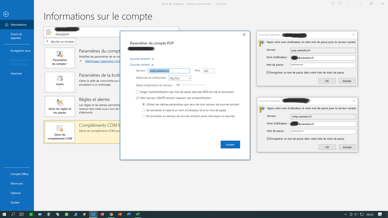Click the volume speaker tray icon
The image size is (388, 218).
[x=356, y=214]
